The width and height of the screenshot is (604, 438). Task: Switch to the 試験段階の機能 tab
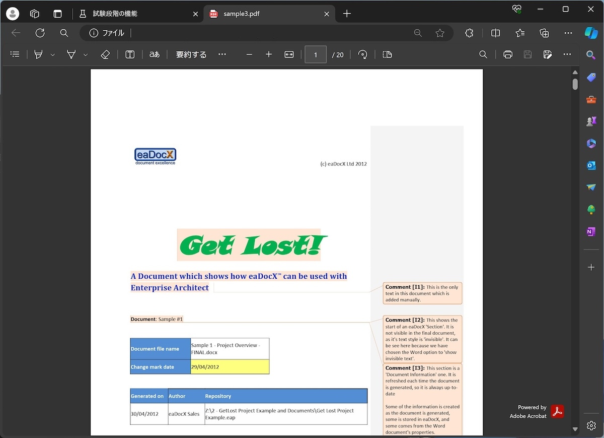tap(137, 14)
